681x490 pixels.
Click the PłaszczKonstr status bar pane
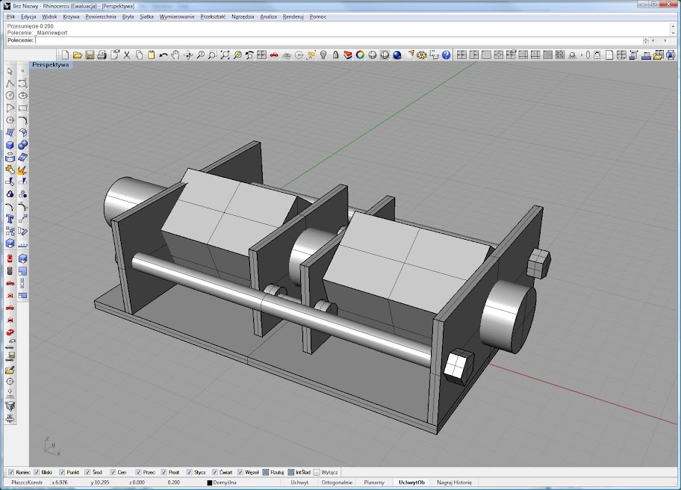point(27,483)
